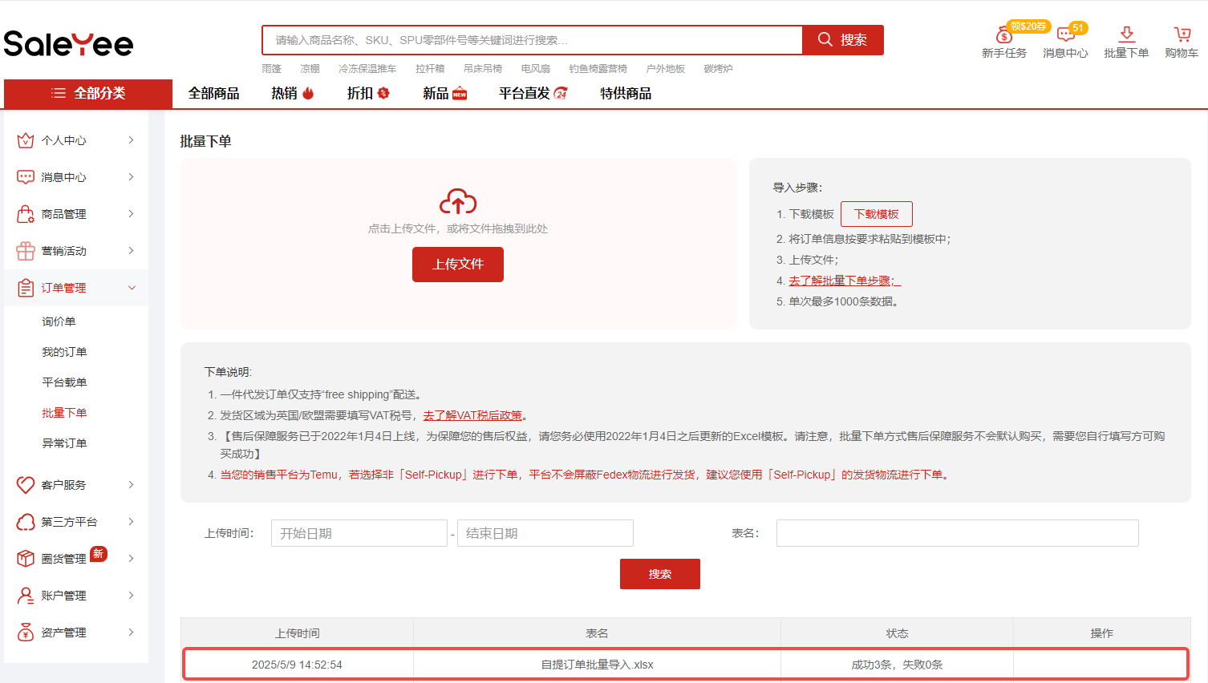Expand the 商品管理 sidebar section
Viewport: 1208px width, 683px height.
75,214
